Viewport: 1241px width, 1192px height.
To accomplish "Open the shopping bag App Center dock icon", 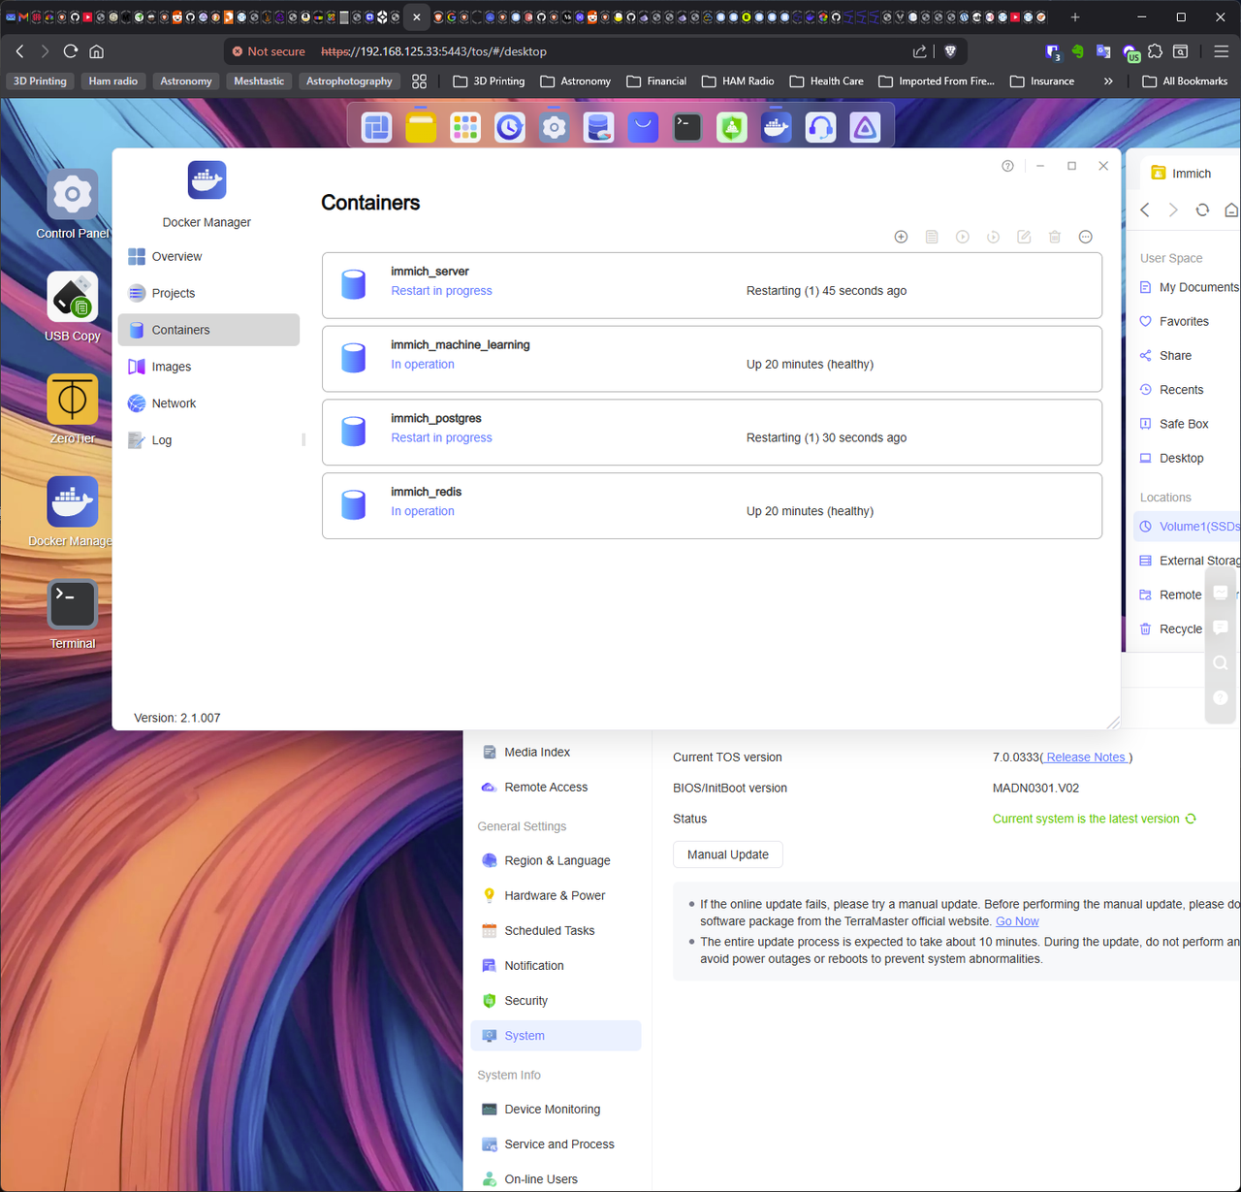I will [x=643, y=127].
